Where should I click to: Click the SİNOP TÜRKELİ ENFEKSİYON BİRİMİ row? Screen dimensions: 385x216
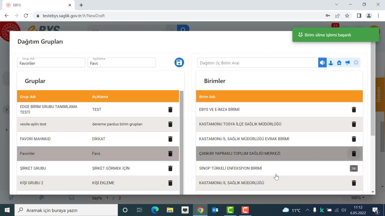click(x=279, y=168)
